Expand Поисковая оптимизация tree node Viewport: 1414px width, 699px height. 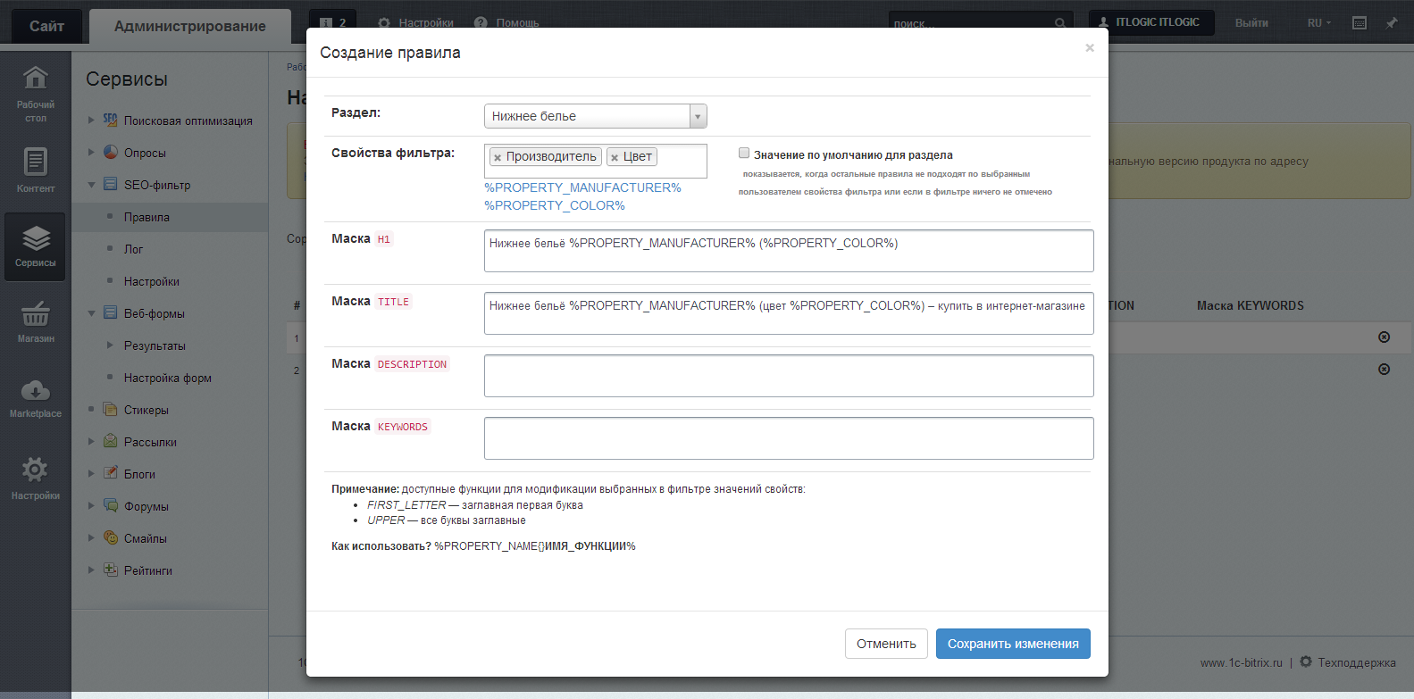pos(91,120)
